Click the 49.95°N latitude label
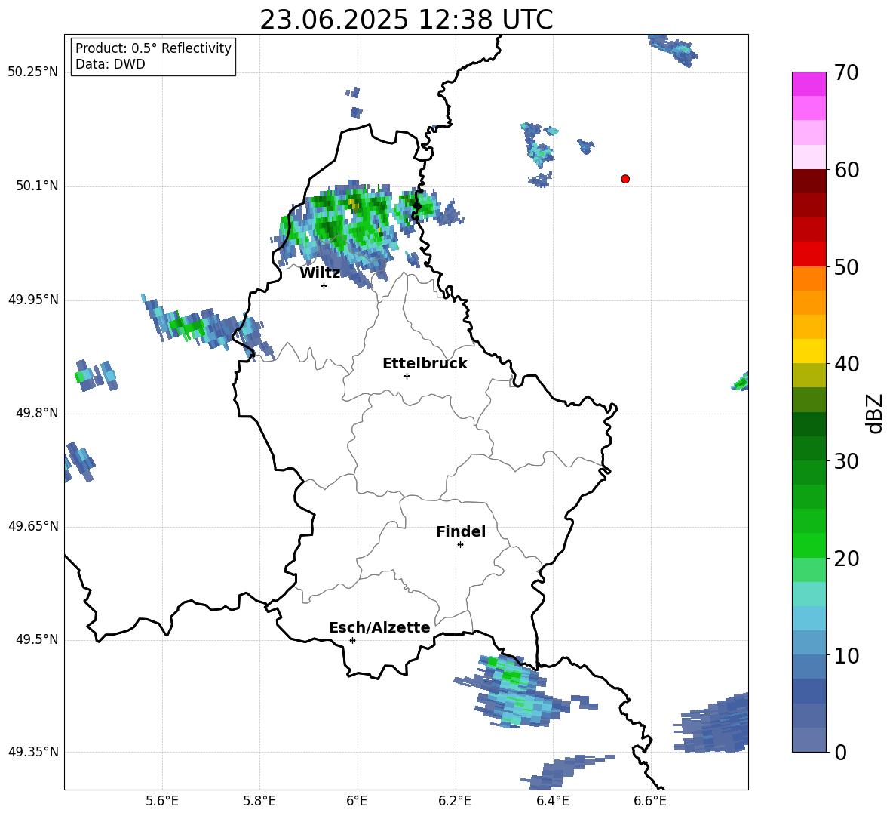The height and width of the screenshot is (816, 893). coord(33,299)
